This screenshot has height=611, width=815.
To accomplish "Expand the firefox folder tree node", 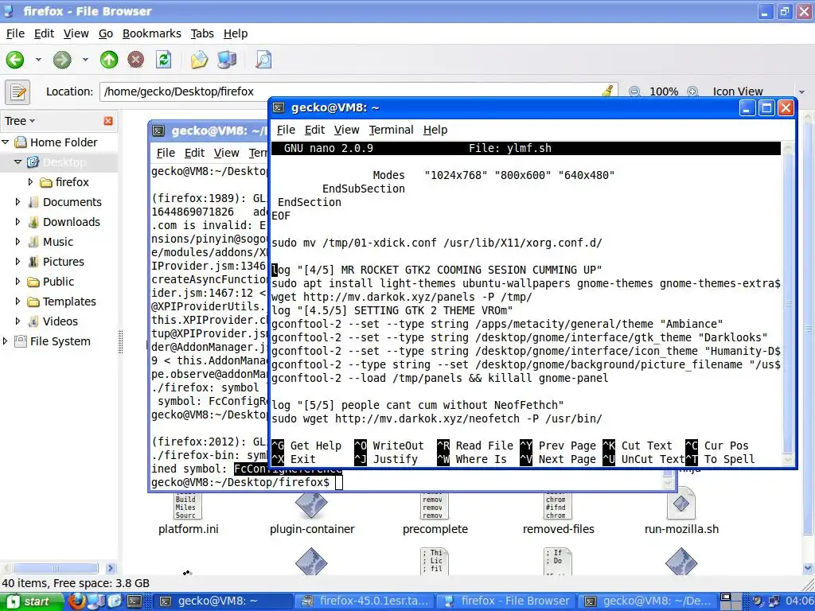I will tap(30, 182).
